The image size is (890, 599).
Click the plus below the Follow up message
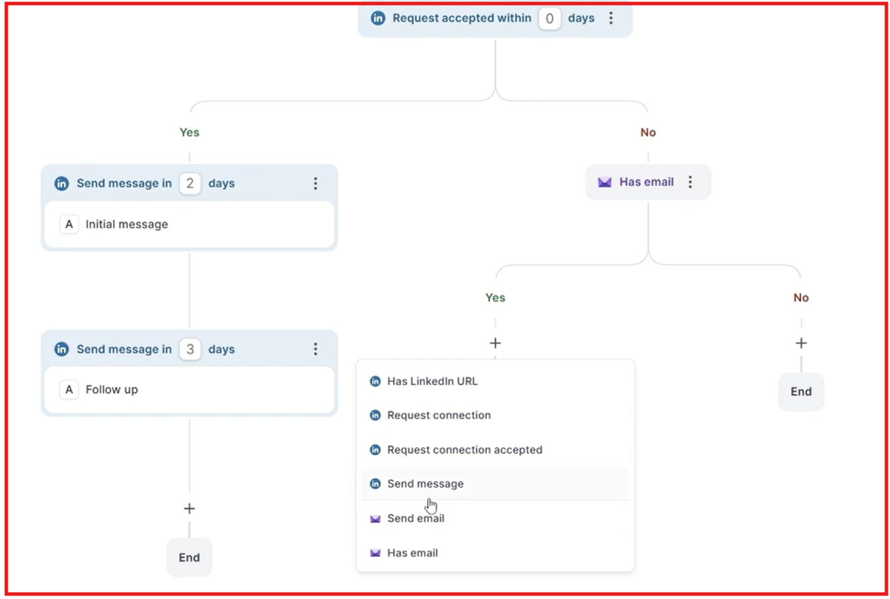(x=189, y=508)
